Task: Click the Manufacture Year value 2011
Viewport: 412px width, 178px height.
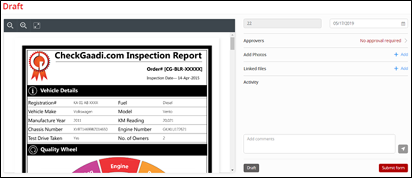Action: coord(77,121)
